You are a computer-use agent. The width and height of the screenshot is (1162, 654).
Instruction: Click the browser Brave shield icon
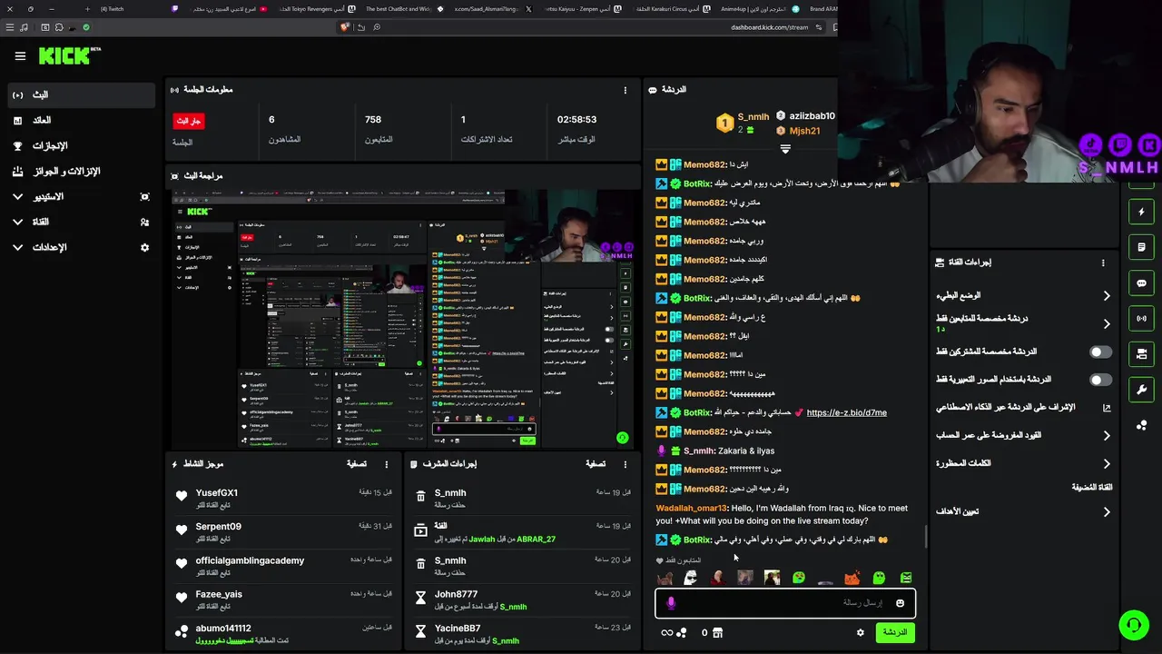click(x=345, y=27)
